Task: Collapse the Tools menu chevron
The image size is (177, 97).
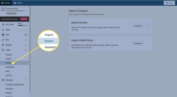Action: (26, 50)
